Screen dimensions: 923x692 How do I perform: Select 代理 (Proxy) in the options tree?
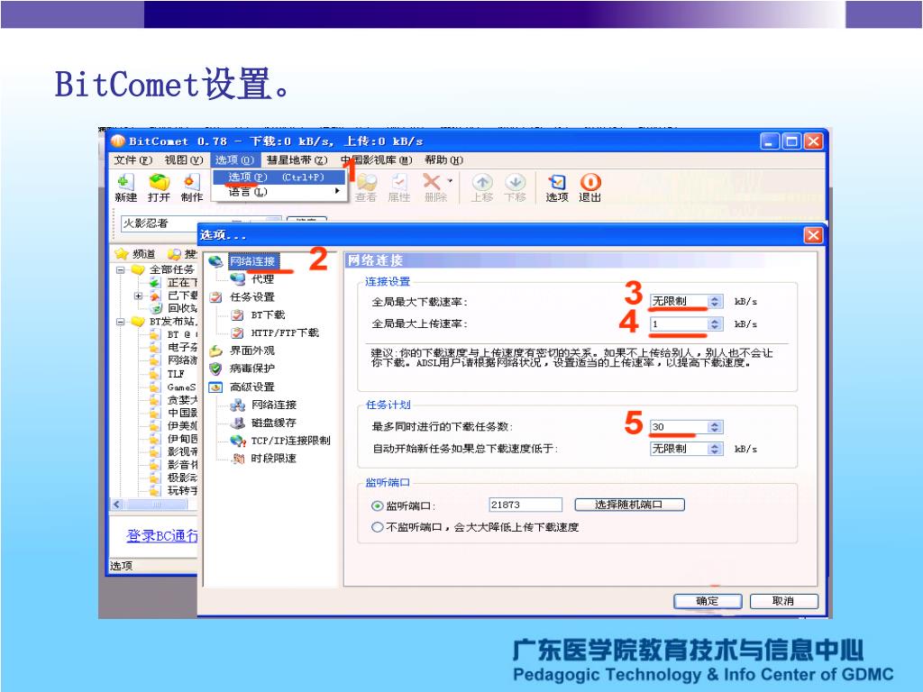(x=262, y=279)
